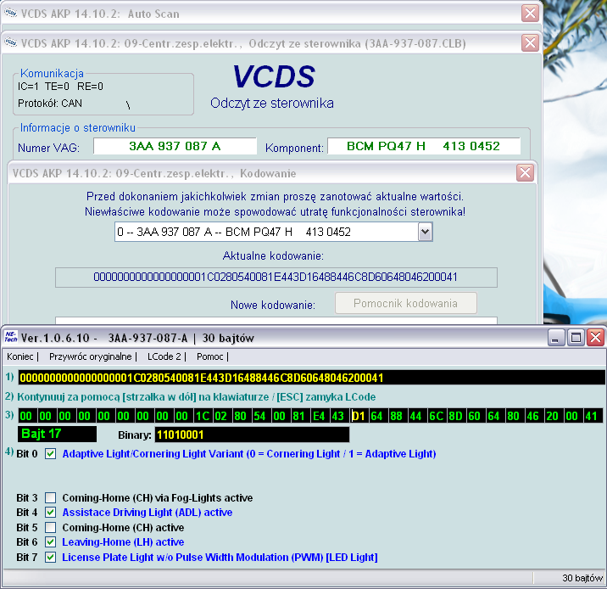The height and width of the screenshot is (589, 607).
Task: Enable Bit 3 Coming-Home via Fog-Lights
Action: tap(50, 497)
